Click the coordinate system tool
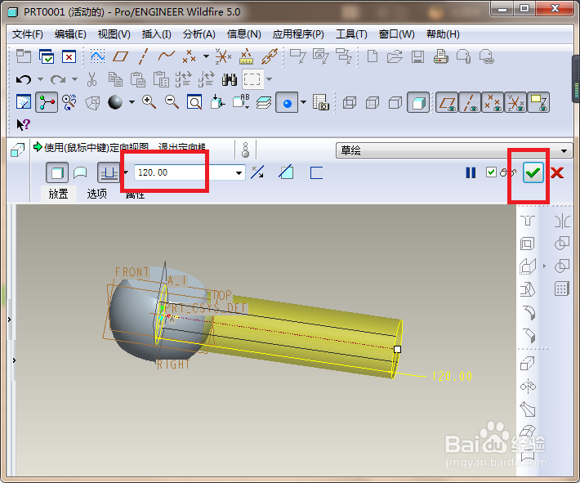 click(223, 56)
